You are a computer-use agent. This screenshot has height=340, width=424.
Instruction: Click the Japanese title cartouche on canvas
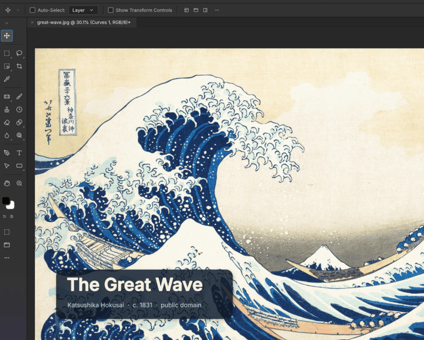coord(67,102)
